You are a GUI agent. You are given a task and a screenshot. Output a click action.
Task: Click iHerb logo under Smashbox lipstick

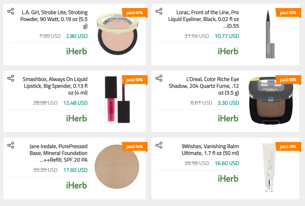(77, 118)
